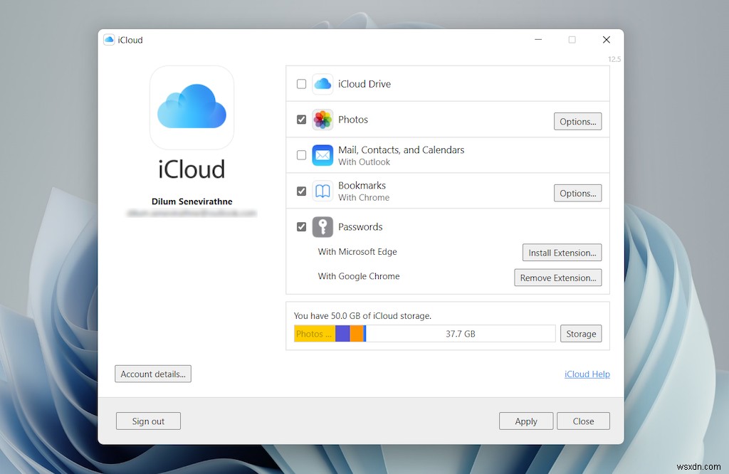
Task: Open Options for Bookmarks
Action: point(577,193)
